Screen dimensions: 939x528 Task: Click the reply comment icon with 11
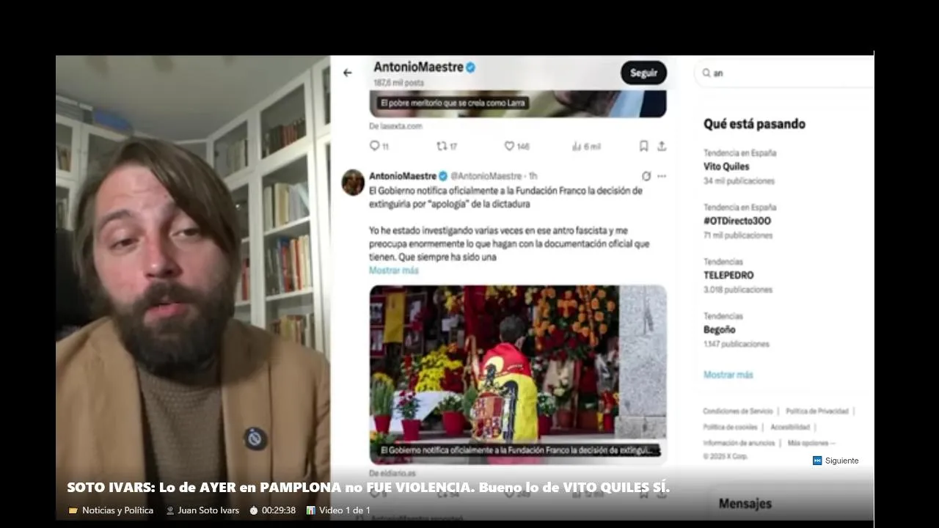(x=374, y=146)
